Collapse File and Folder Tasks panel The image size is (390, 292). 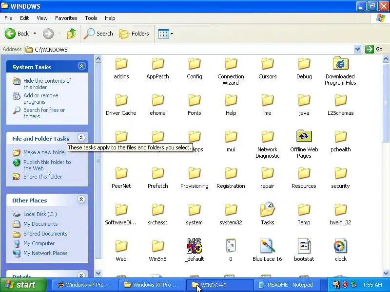81,138
